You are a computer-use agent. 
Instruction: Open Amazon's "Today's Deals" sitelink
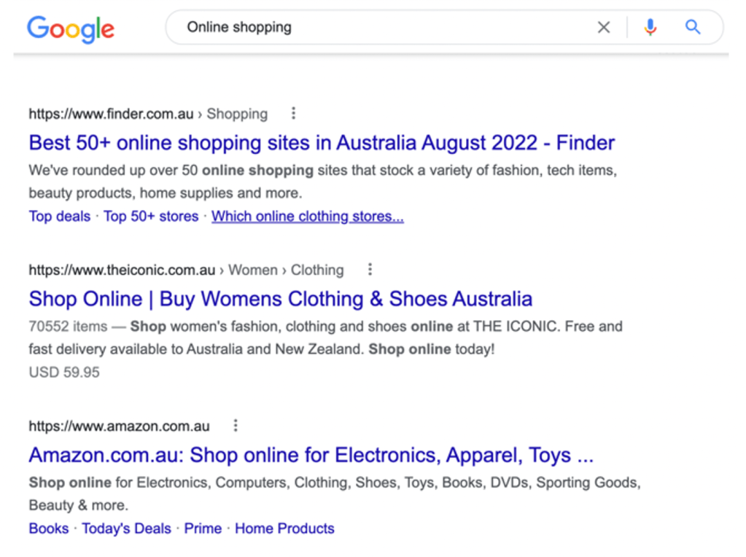click(x=126, y=529)
